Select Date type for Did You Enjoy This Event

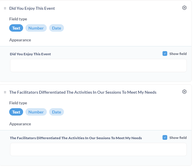pos(57,28)
